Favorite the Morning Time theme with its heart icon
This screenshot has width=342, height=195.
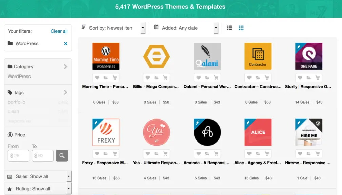click(x=97, y=78)
